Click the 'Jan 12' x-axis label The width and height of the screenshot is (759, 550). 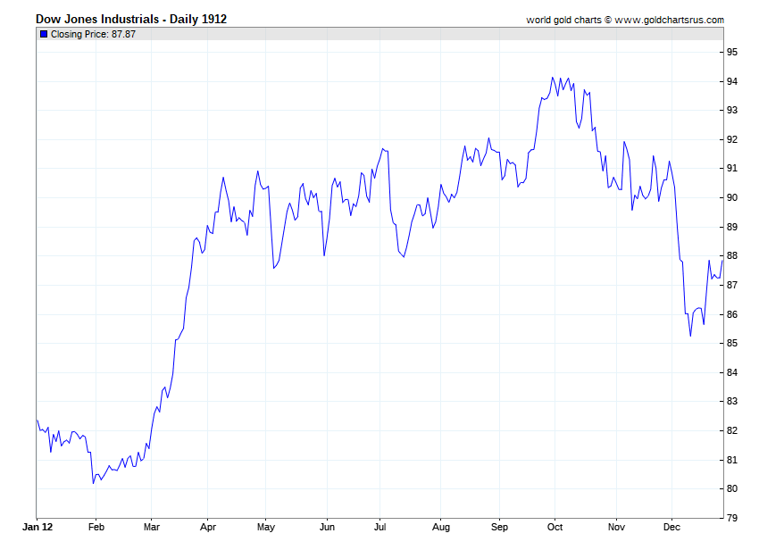tap(37, 529)
